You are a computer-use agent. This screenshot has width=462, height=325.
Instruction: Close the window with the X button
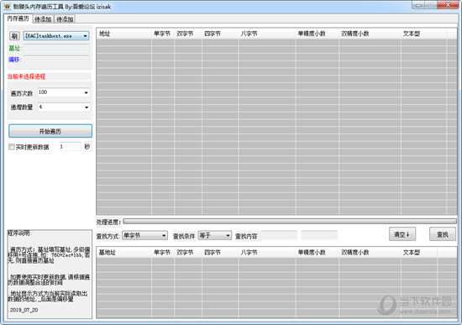[x=448, y=5]
